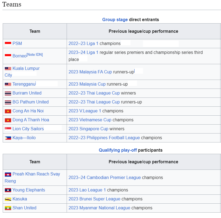Open the 2023 Lao League 1 link

(x=87, y=190)
